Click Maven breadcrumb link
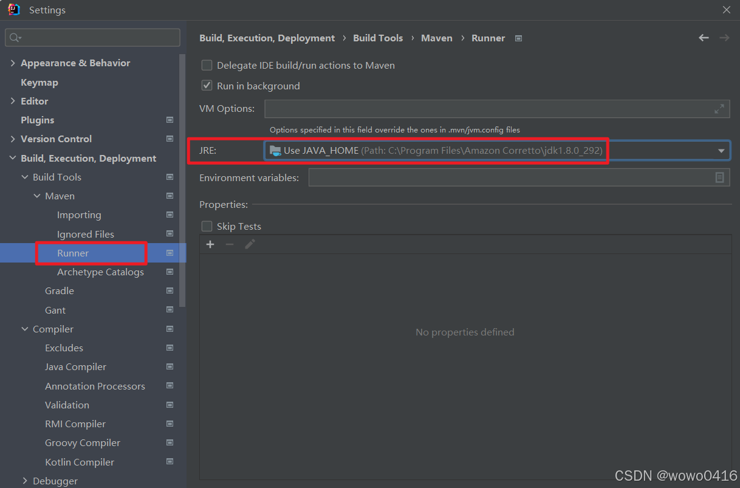The width and height of the screenshot is (740, 488). (x=437, y=38)
